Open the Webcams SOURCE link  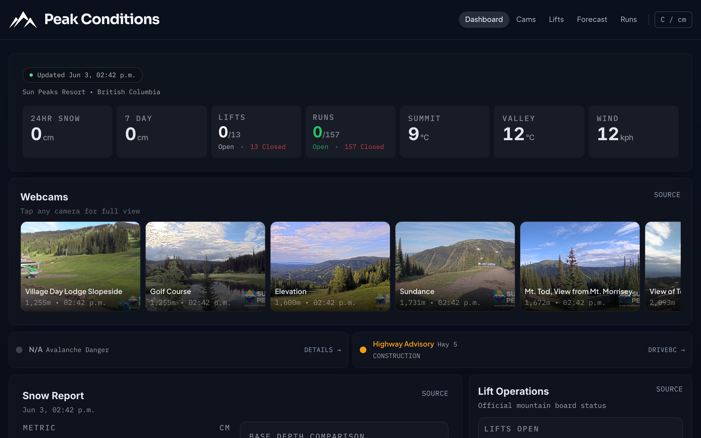(667, 195)
